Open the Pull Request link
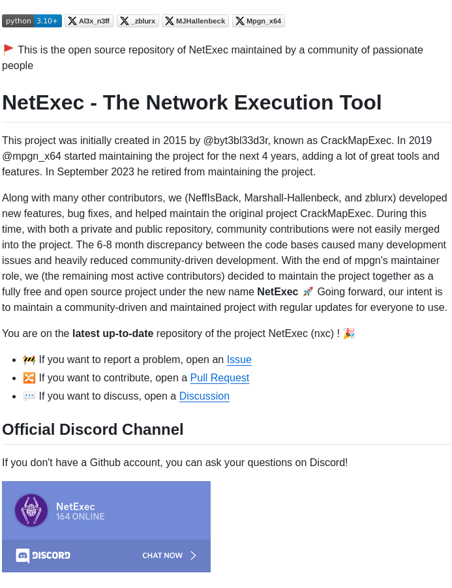 [x=219, y=377]
